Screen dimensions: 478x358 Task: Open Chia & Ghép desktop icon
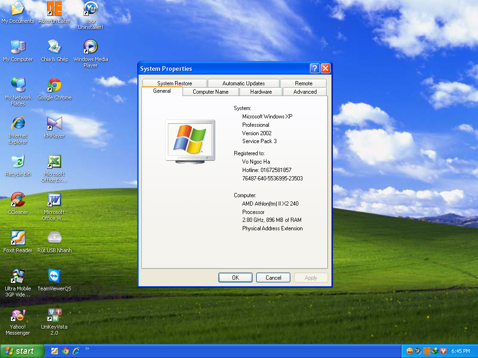pyautogui.click(x=54, y=51)
